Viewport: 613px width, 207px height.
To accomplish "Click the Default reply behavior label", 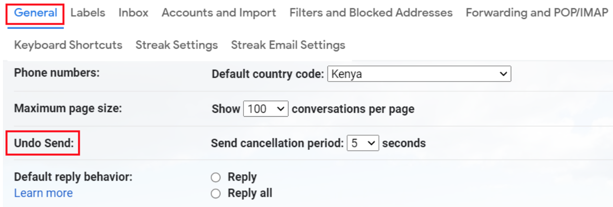I will pyautogui.click(x=73, y=177).
